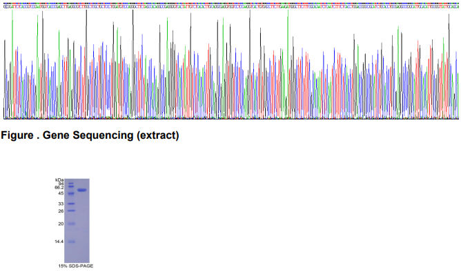The image size is (461, 272).
Task: Select the 20 kDa ladder band
Action: [x=71, y=224]
